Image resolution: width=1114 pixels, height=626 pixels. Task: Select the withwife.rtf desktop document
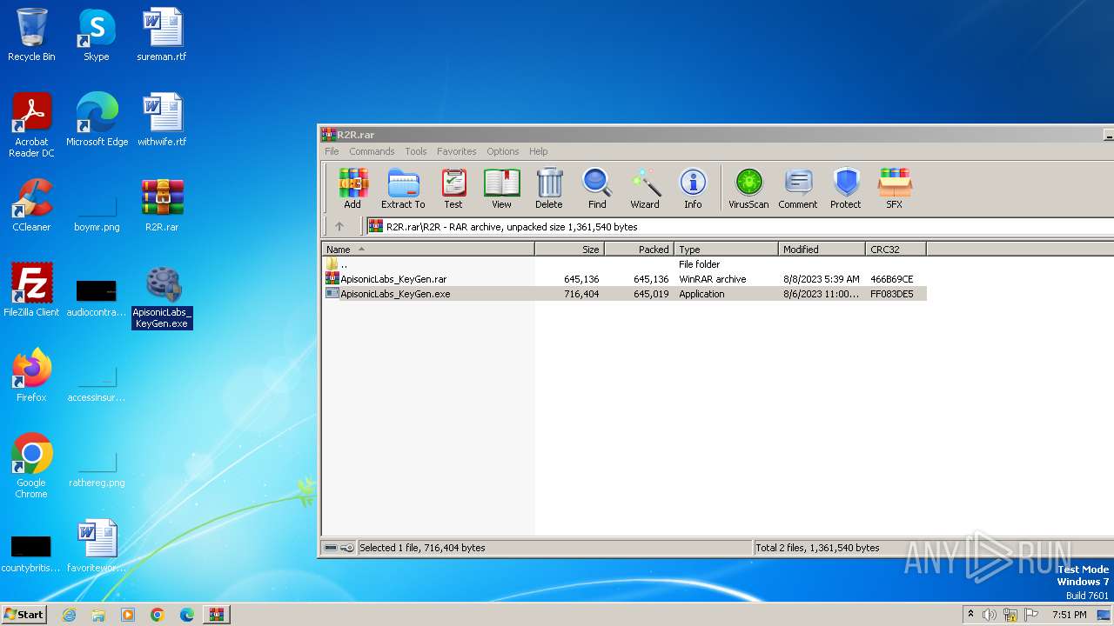coord(162,120)
